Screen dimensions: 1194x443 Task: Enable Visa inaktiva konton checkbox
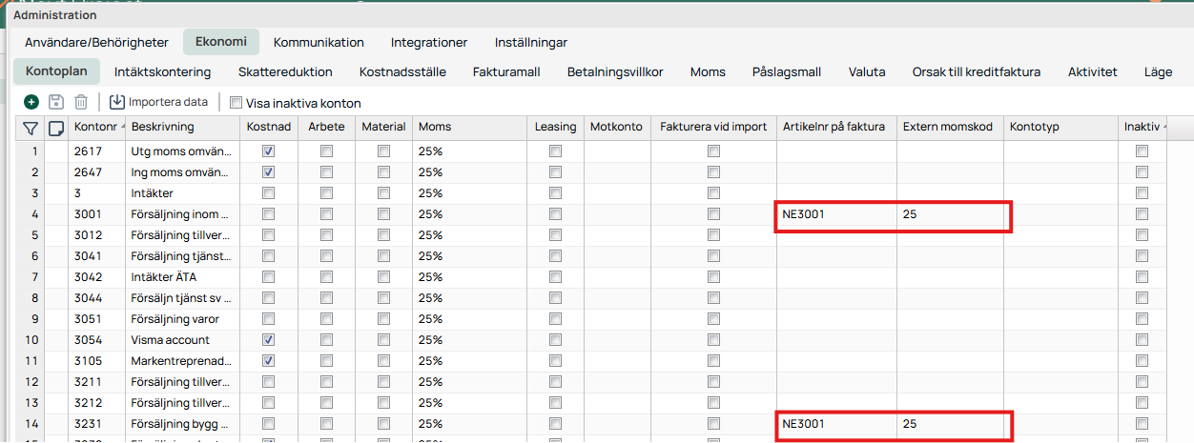[x=236, y=103]
